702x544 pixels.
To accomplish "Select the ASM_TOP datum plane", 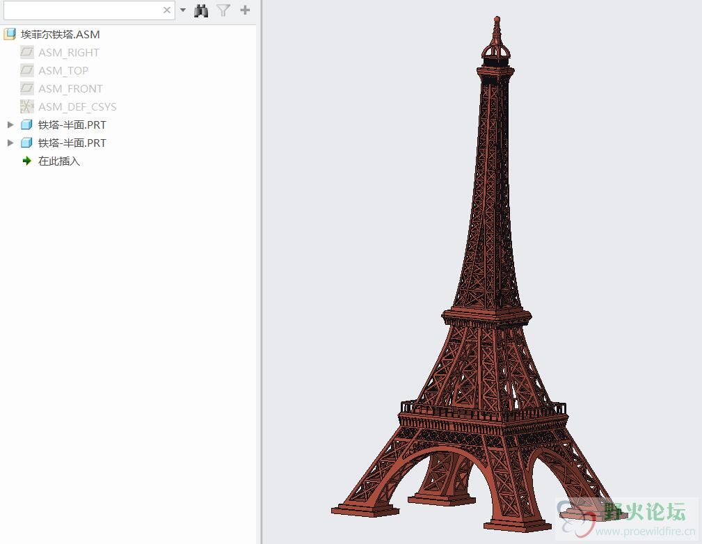I will [63, 71].
